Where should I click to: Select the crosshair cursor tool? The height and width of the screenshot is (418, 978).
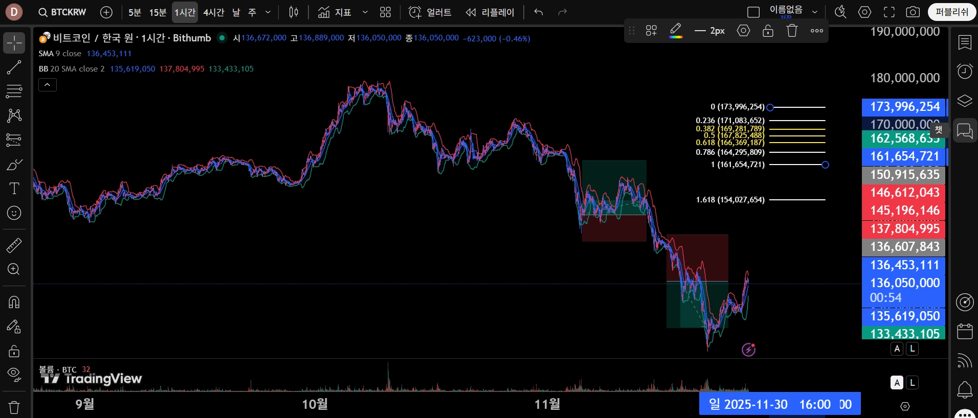(x=14, y=43)
